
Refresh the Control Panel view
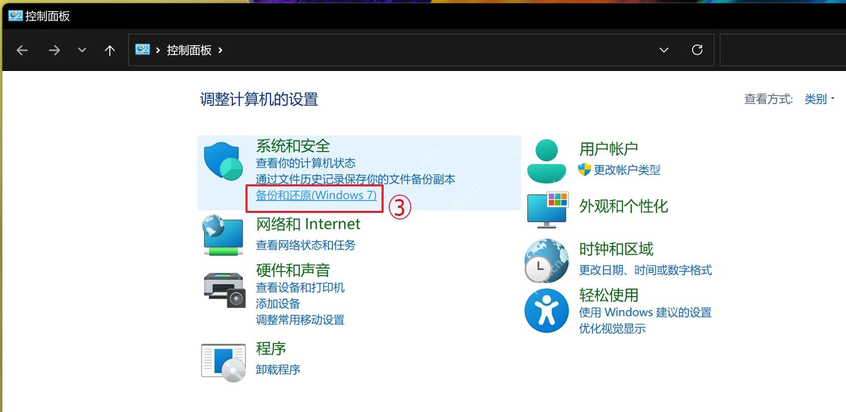697,50
